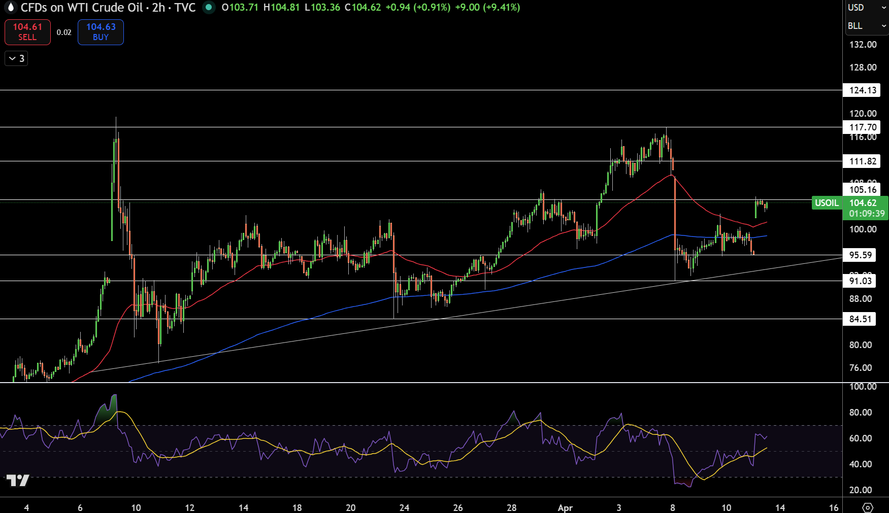Click the 132.00 price scale value
Viewport: 889px width, 513px height.
(863, 45)
